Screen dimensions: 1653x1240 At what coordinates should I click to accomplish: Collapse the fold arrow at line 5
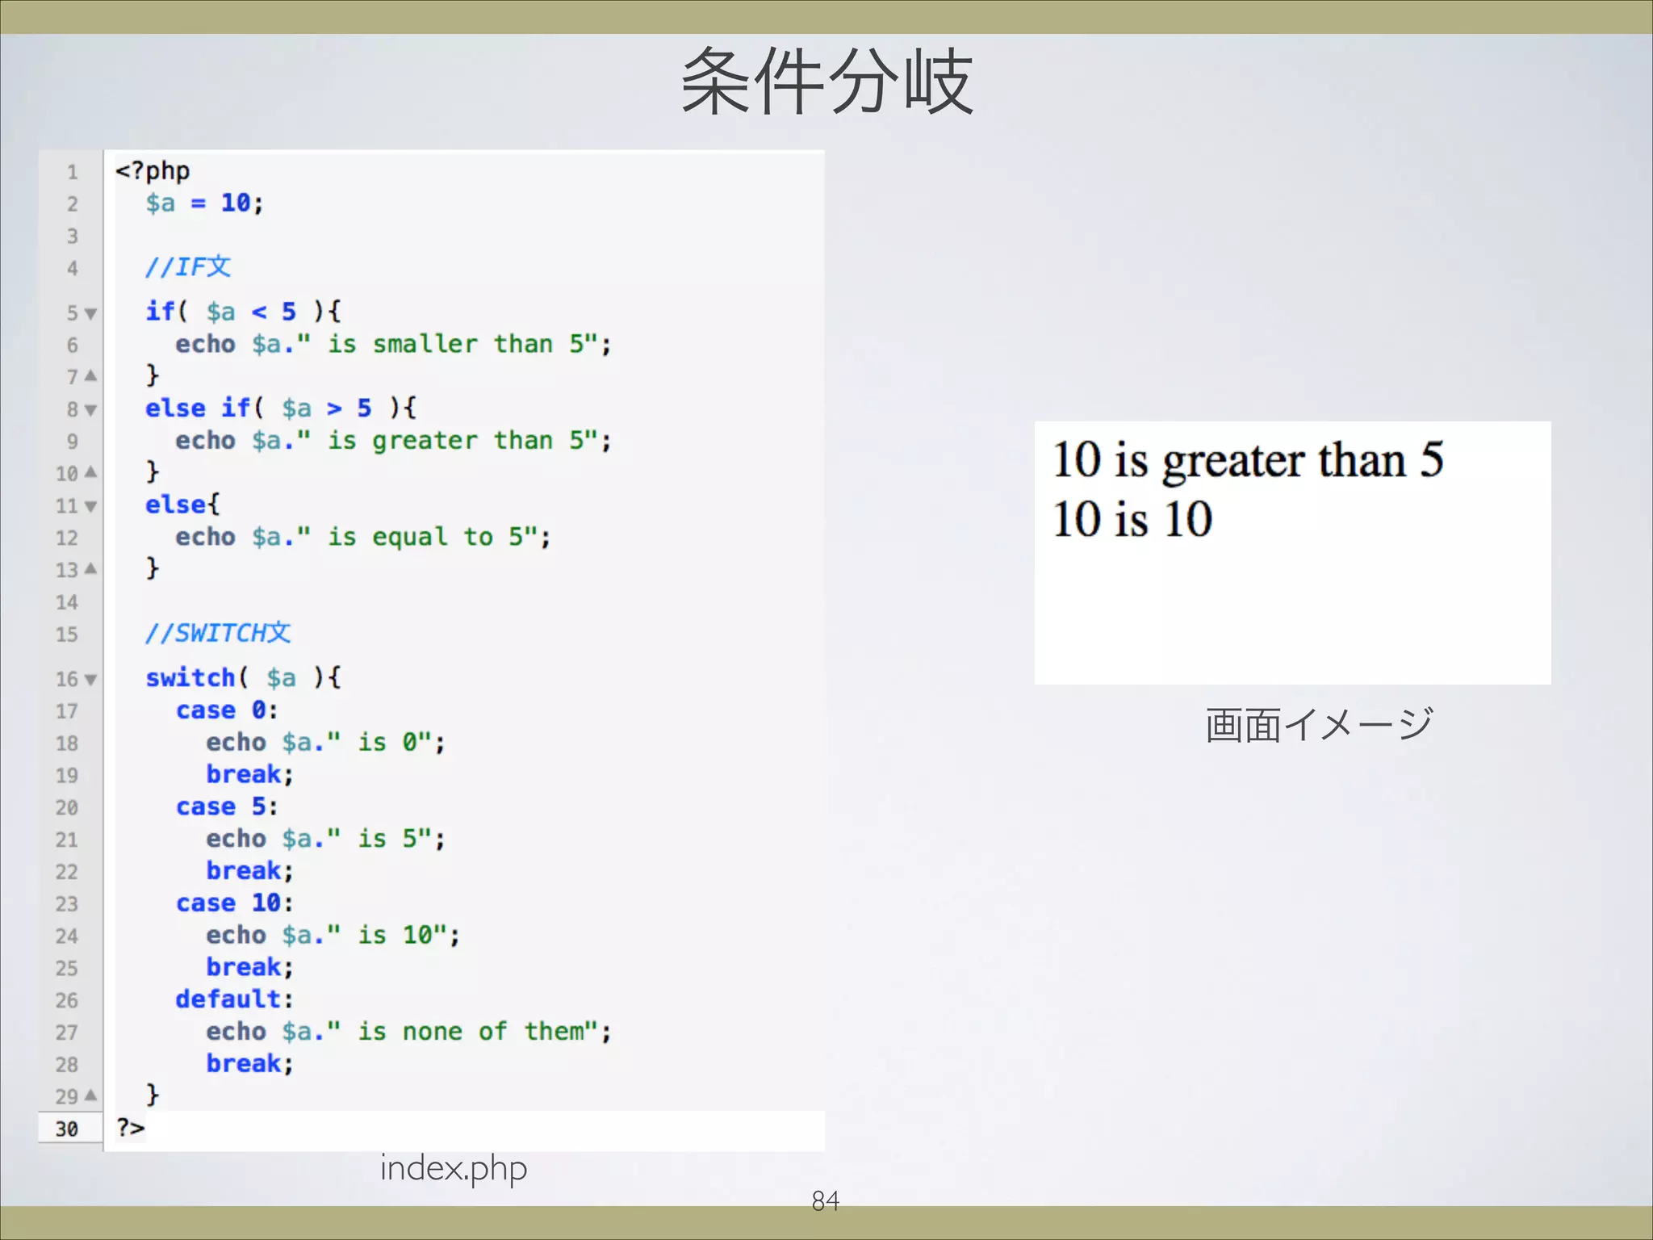coord(90,314)
